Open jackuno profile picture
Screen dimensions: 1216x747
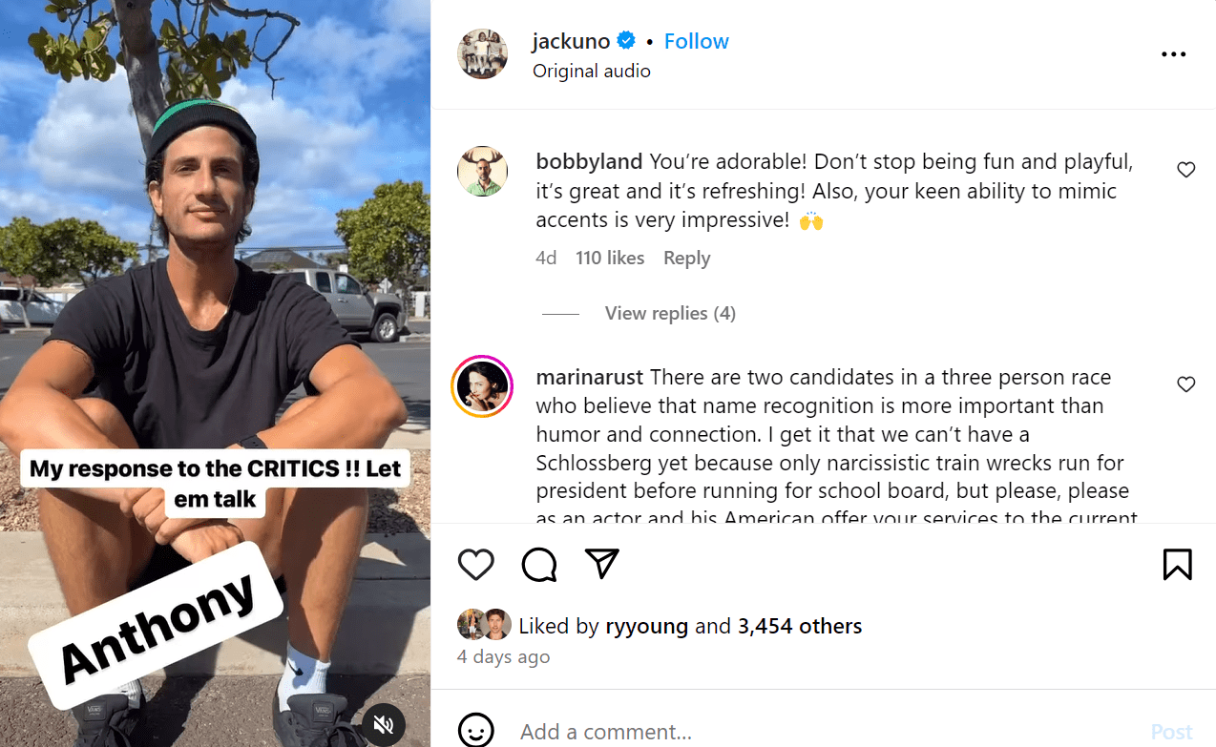tap(483, 54)
